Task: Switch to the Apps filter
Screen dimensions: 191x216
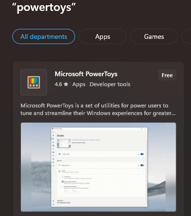Action: click(x=103, y=36)
